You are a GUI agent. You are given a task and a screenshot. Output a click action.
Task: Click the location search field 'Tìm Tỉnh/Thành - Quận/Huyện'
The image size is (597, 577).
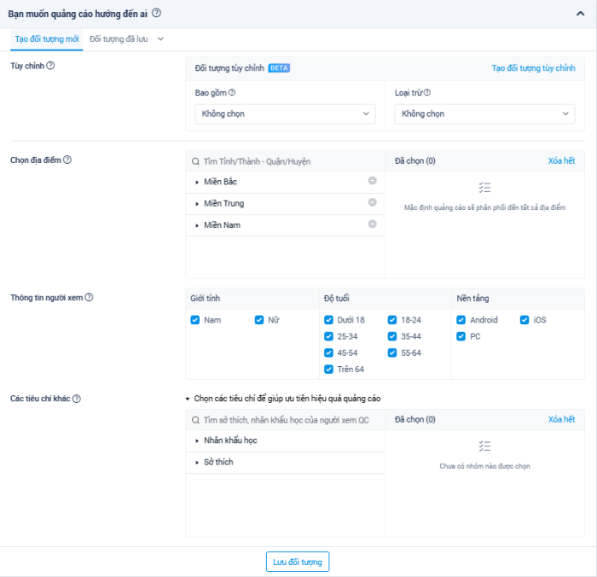[x=285, y=161]
